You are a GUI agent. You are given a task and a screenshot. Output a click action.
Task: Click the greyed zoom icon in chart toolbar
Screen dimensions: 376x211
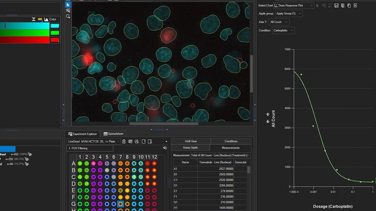(324, 5)
